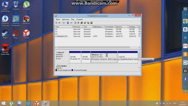Select the 350 МБ partition block on Диск 0

[x=75, y=57]
